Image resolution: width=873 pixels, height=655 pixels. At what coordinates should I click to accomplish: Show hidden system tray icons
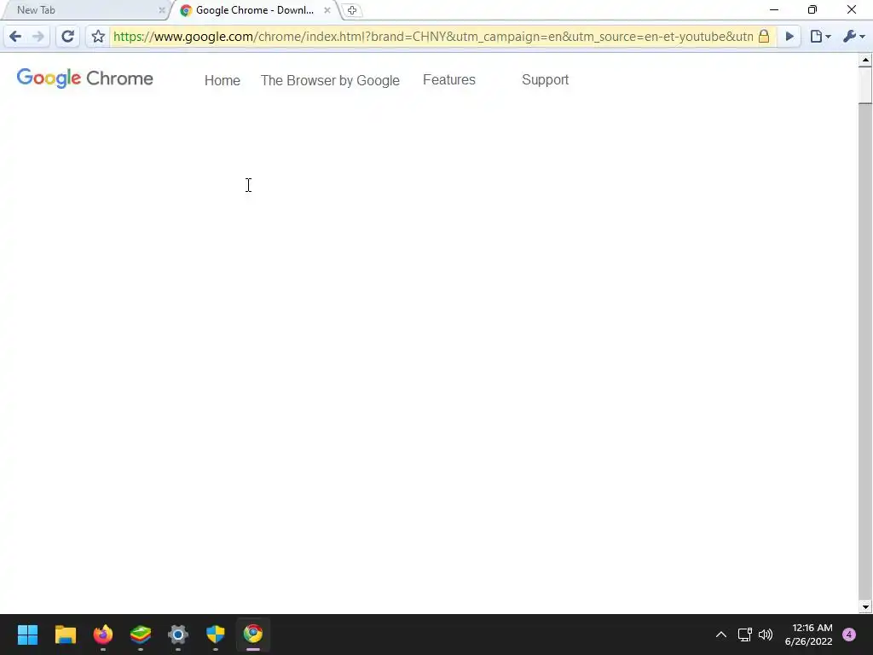tap(721, 635)
